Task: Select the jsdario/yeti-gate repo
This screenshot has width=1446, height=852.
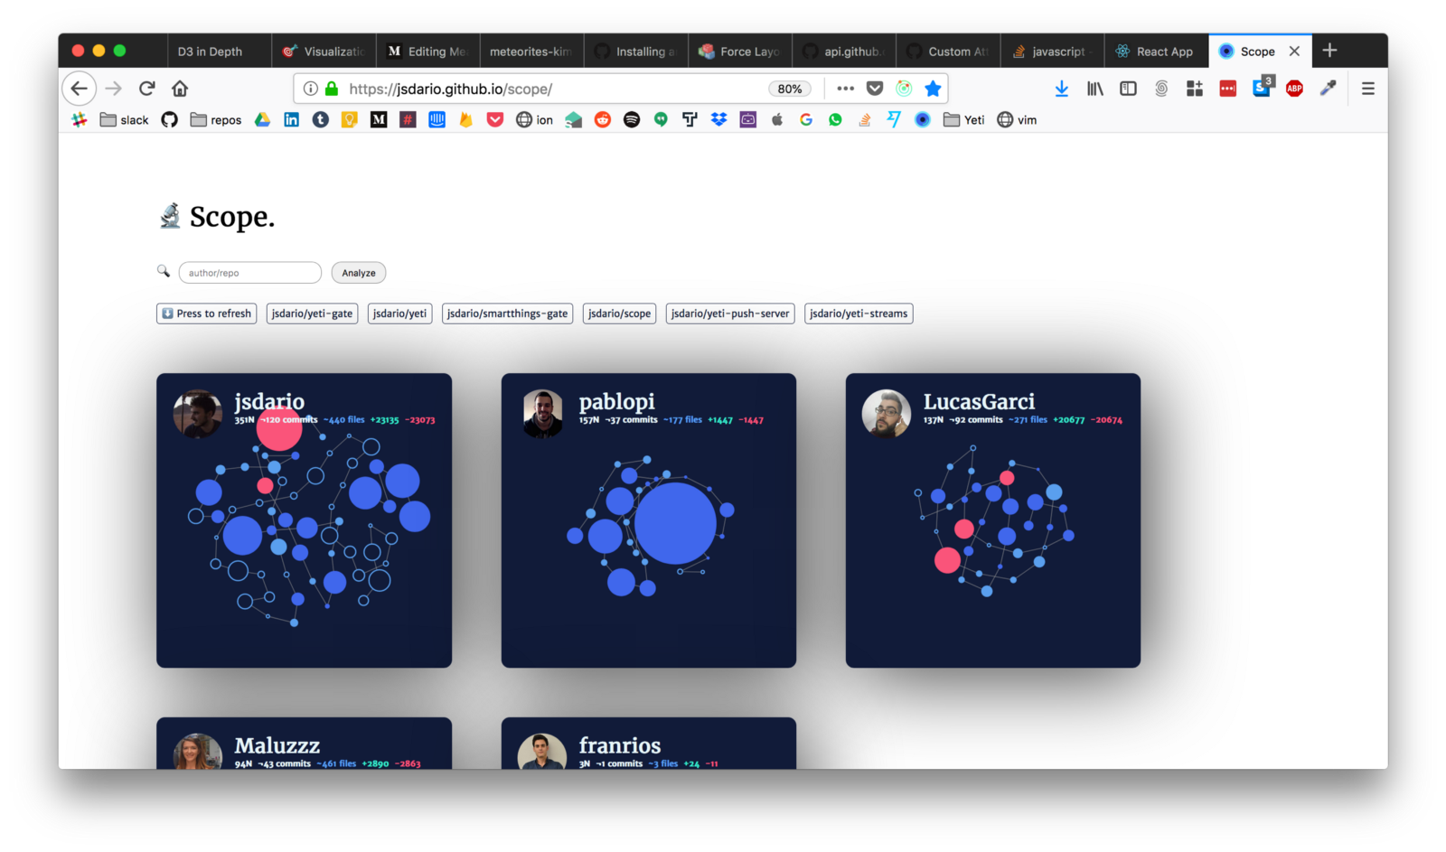Action: click(312, 314)
